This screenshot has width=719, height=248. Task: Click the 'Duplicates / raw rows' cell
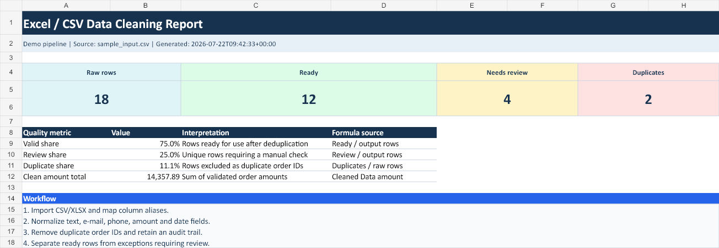click(x=384, y=166)
